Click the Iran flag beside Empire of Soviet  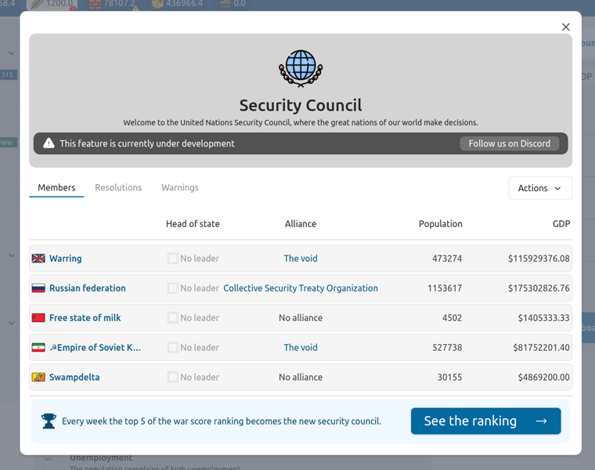[38, 348]
